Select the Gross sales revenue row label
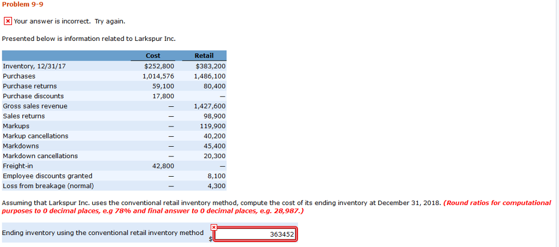This screenshot has height=247, width=559. pos(35,106)
